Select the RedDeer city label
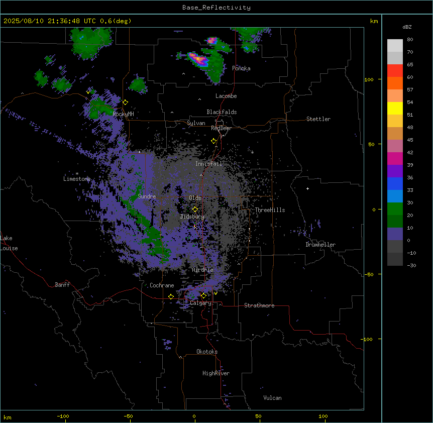Screen dimensions: 433x423 click(x=221, y=128)
